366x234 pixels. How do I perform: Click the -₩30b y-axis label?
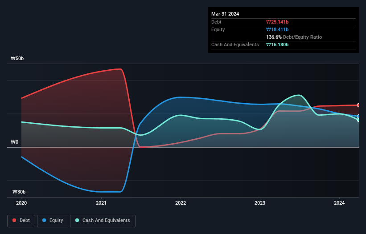[x=18, y=192]
